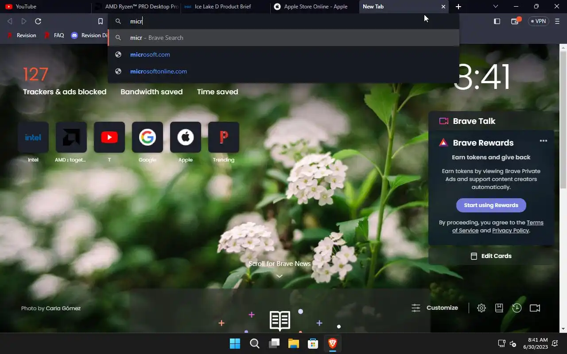Switch to Apple Store Online tab

coord(315,7)
